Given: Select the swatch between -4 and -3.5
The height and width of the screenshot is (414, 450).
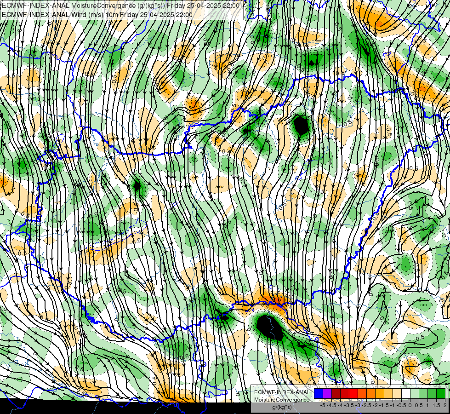Looking at the screenshot, I should 345,394.
